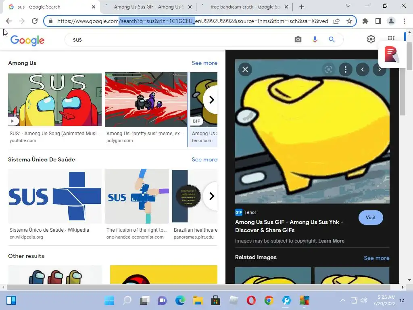Viewport: 413px width, 310px height.
Task: Start voice search microphone
Action: pos(315,40)
